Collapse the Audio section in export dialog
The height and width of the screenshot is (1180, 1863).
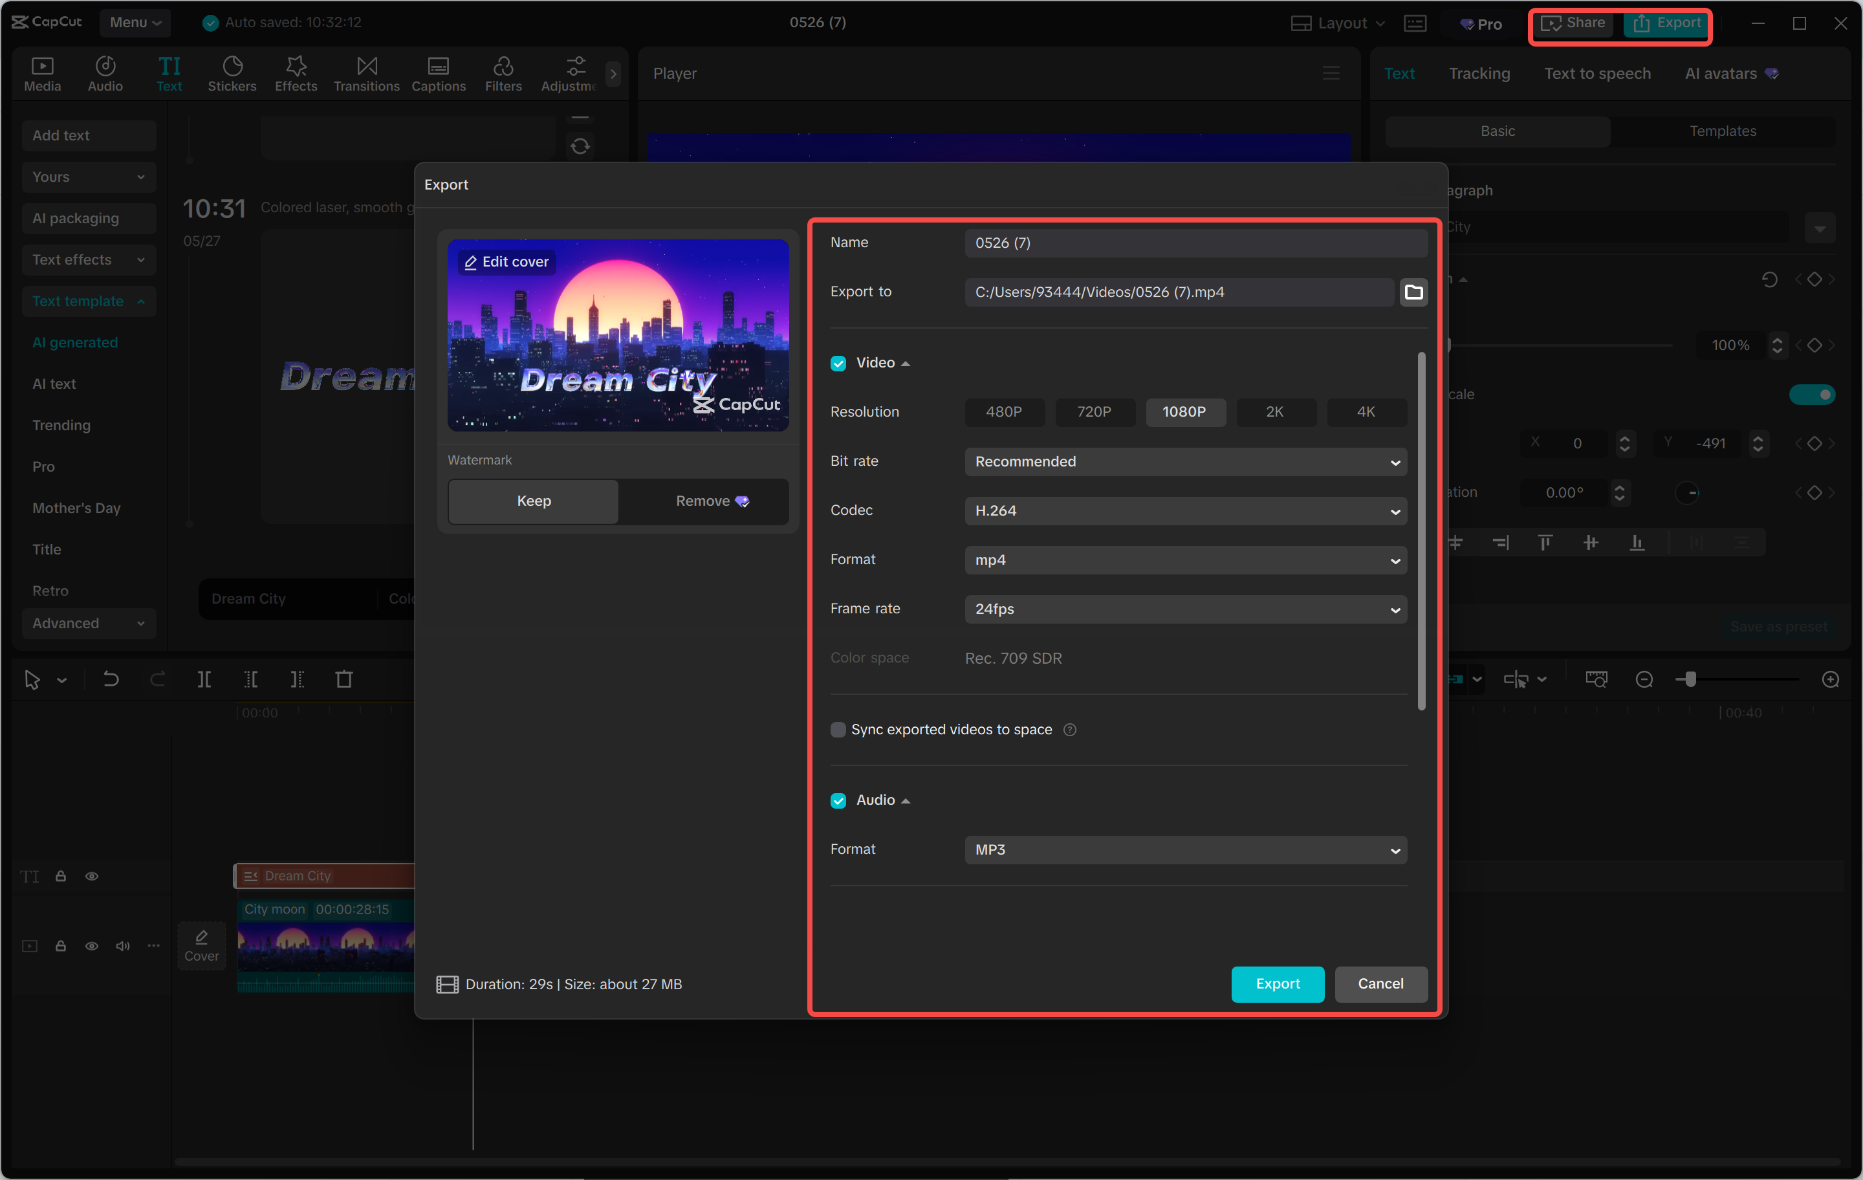[906, 800]
